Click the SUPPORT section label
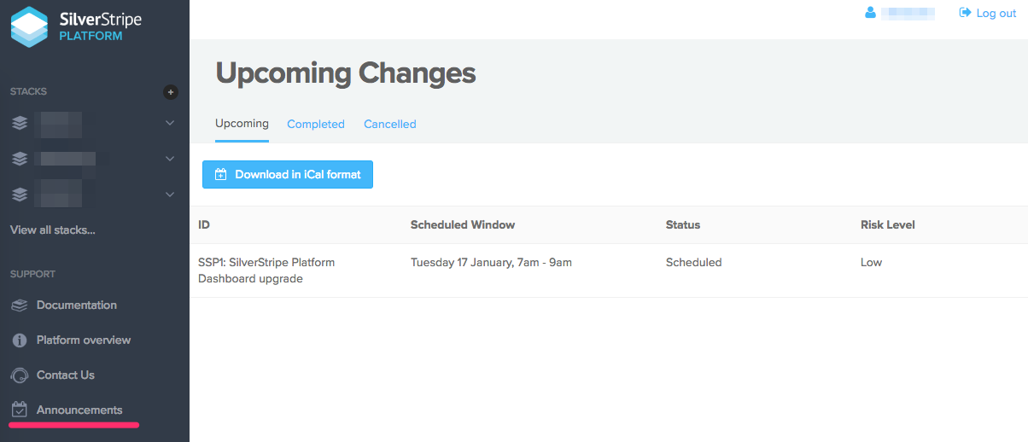1028x442 pixels. click(32, 274)
